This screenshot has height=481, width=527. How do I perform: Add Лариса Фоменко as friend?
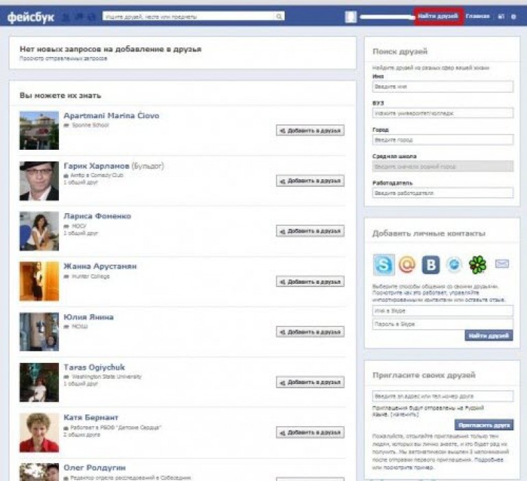[310, 231]
